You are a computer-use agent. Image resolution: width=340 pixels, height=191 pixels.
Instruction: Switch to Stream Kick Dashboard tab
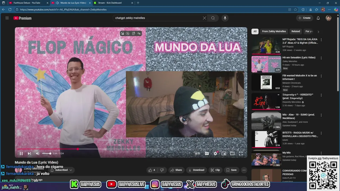pyautogui.click(x=113, y=3)
